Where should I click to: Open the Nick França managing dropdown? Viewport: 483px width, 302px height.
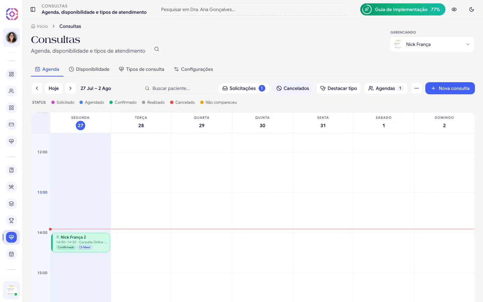click(432, 44)
